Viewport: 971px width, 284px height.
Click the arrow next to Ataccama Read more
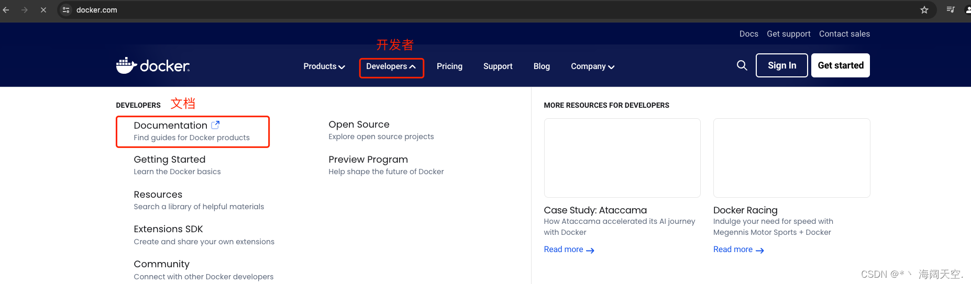point(590,251)
